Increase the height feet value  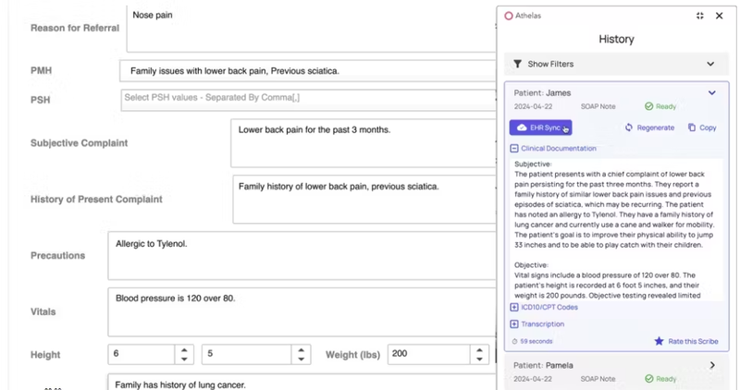pyautogui.click(x=184, y=350)
